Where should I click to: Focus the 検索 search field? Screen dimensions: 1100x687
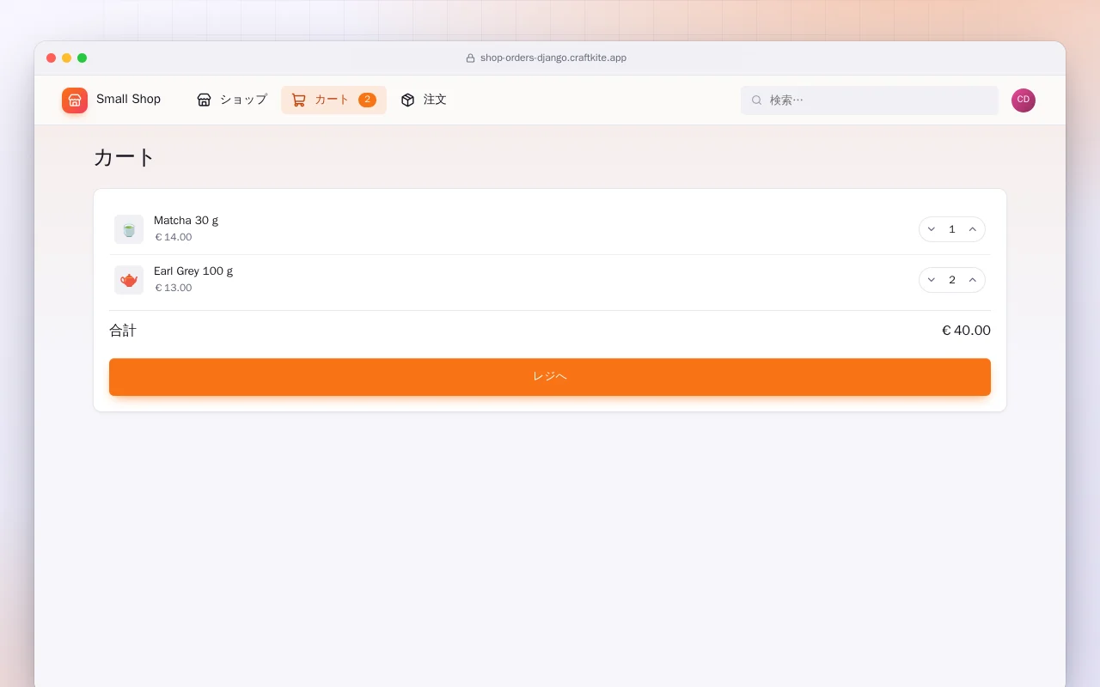coord(870,100)
